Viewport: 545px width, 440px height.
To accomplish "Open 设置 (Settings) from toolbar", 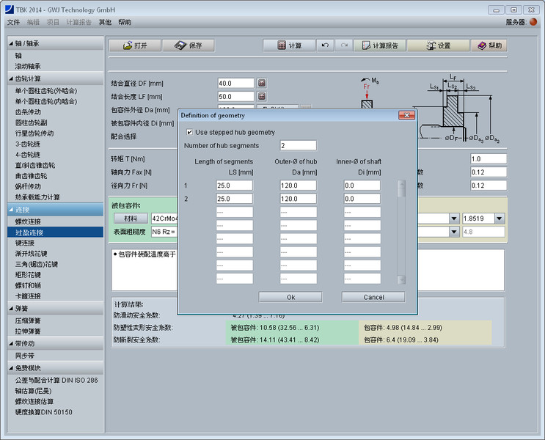I will [437, 45].
